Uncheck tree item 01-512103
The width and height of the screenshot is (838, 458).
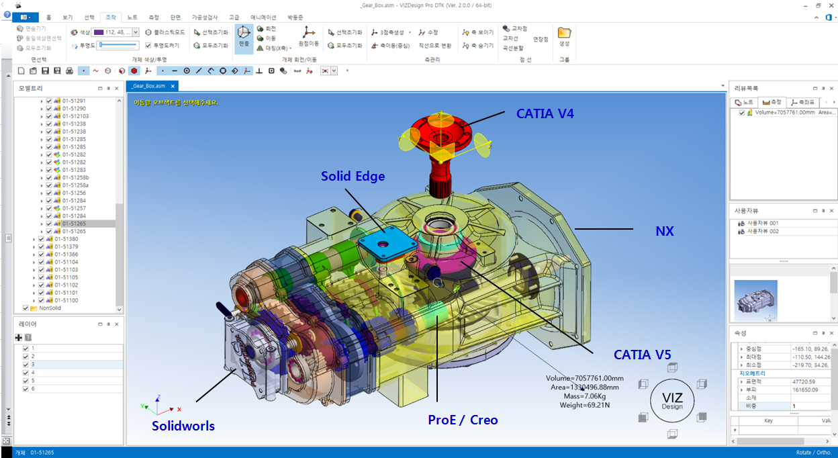click(49, 116)
